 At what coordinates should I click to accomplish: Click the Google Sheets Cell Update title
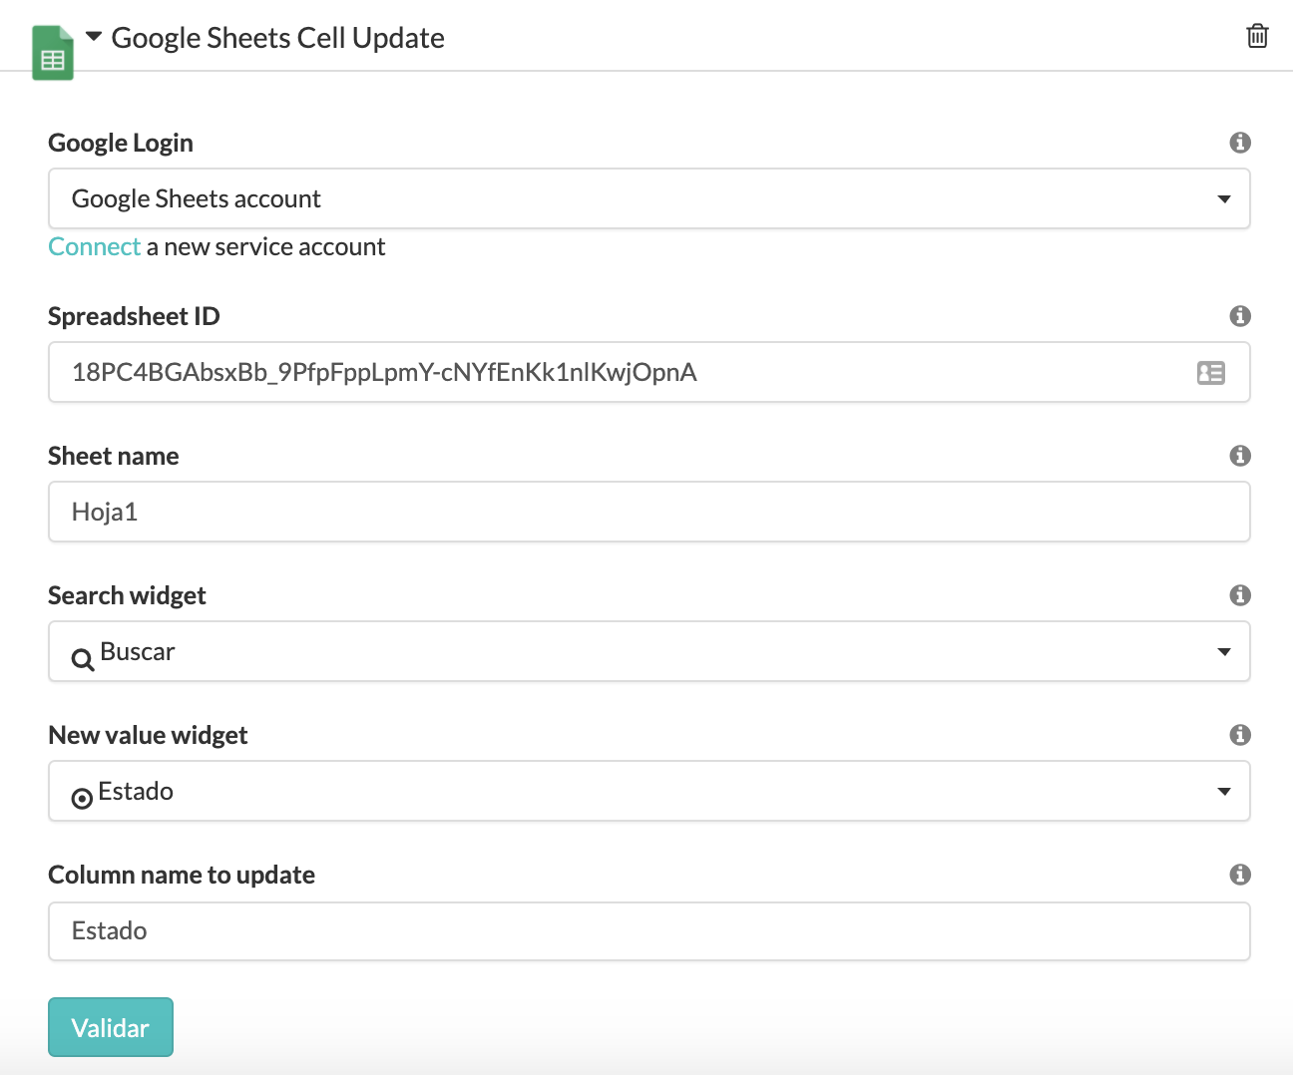(x=277, y=38)
